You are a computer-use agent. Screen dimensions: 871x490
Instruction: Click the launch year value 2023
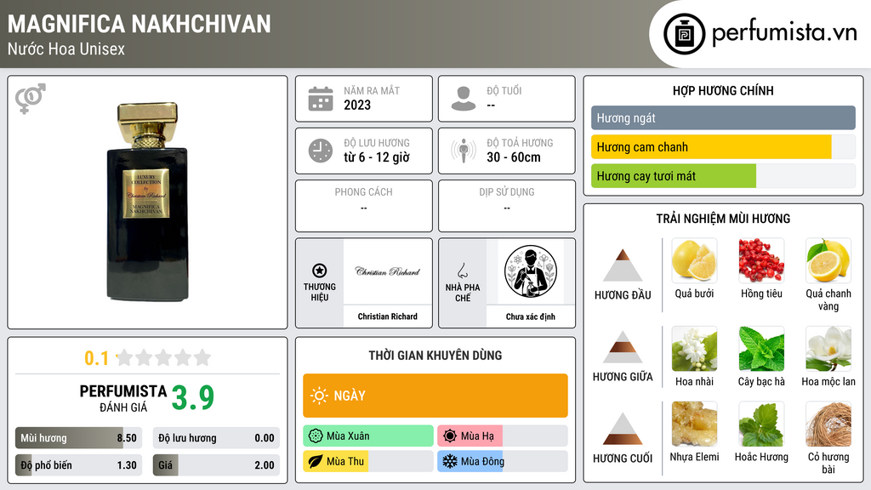pyautogui.click(x=357, y=105)
